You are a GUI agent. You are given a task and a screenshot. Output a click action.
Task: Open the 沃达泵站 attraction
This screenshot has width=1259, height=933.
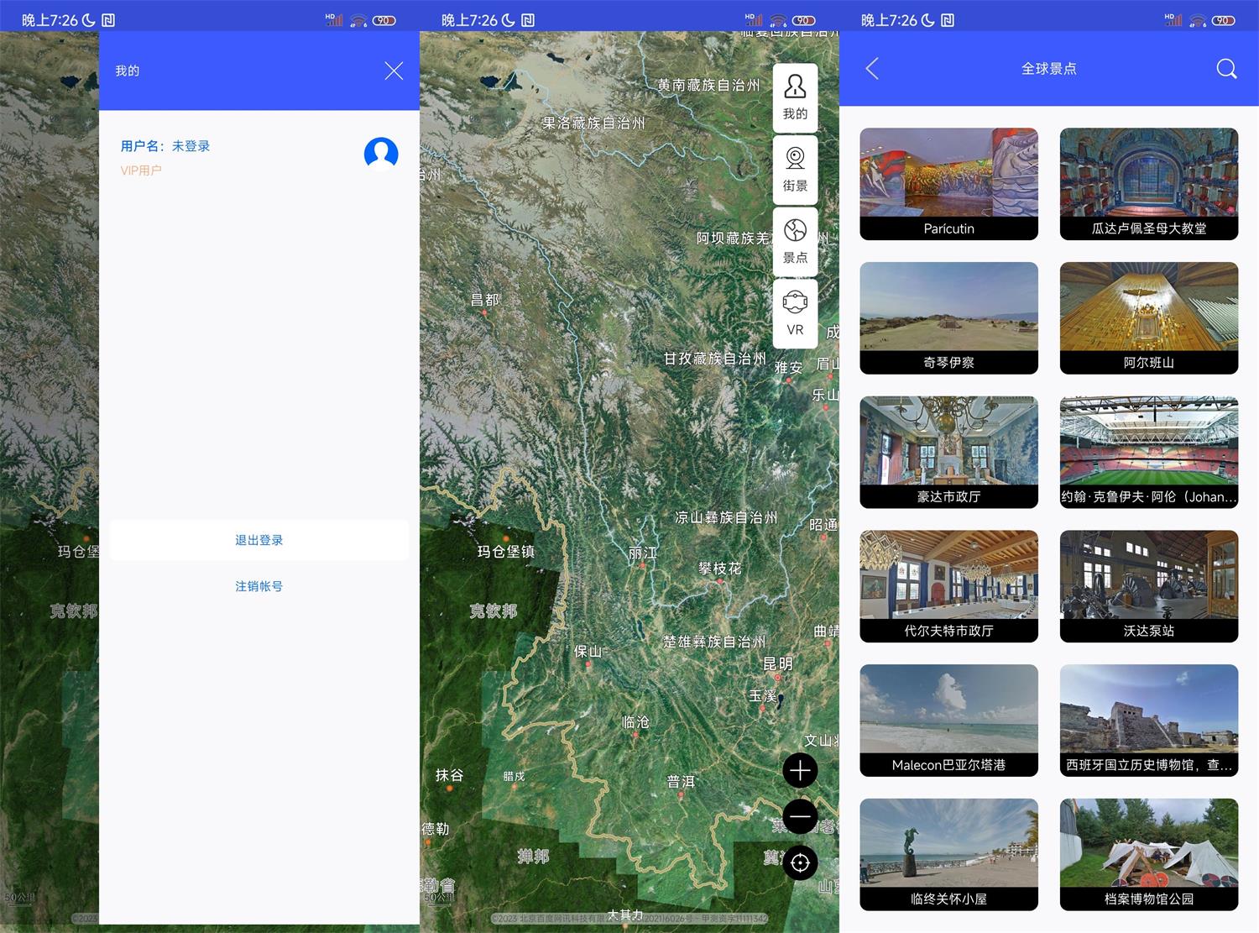click(x=1148, y=585)
